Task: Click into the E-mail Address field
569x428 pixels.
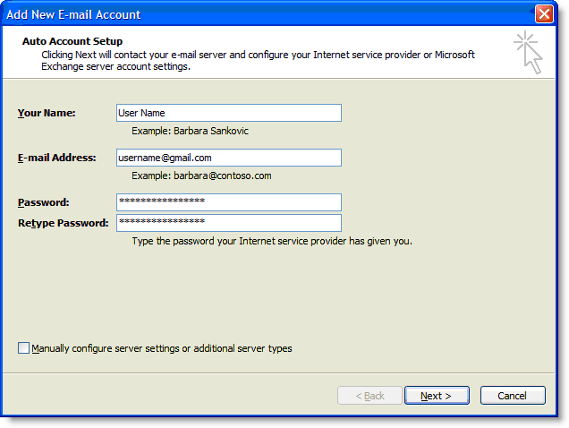Action: (229, 158)
